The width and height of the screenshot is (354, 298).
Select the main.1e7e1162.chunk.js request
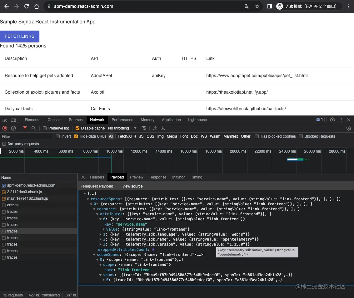pos(39,198)
